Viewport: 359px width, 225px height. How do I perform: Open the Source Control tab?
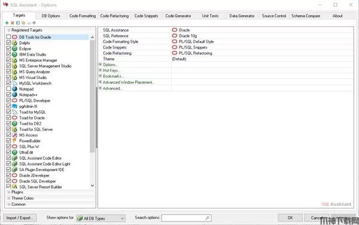click(x=274, y=16)
